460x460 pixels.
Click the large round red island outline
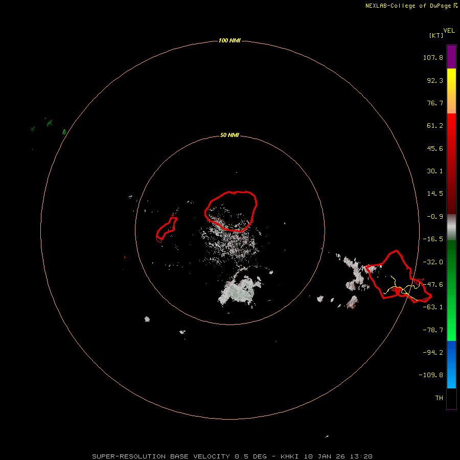231,211
